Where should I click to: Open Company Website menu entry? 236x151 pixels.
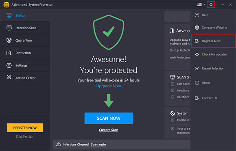point(213,28)
